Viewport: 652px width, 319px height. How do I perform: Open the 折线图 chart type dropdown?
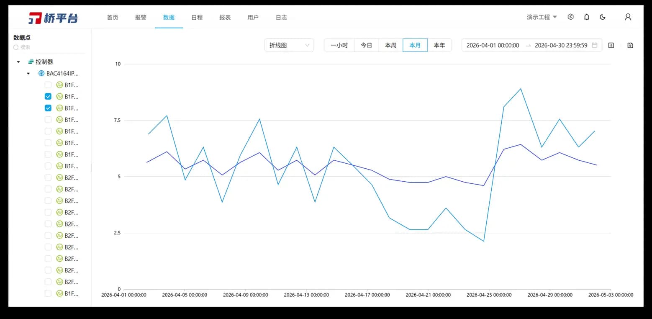click(x=289, y=45)
